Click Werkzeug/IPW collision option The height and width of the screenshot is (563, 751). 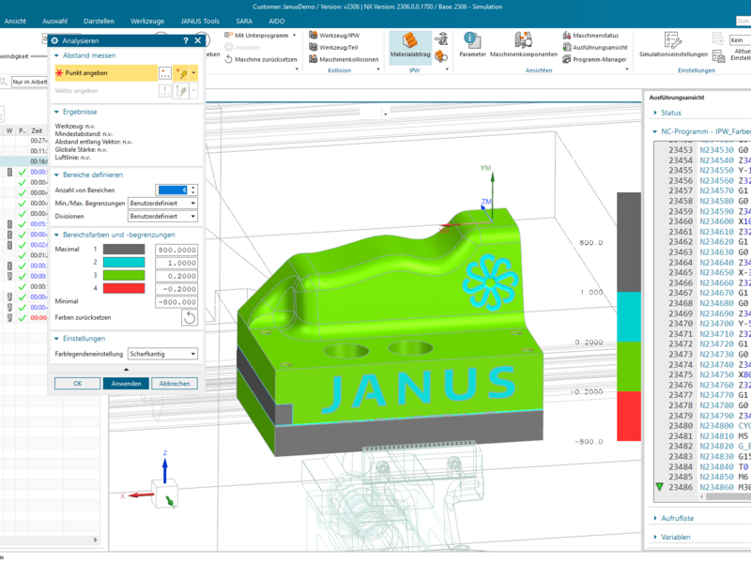(334, 35)
